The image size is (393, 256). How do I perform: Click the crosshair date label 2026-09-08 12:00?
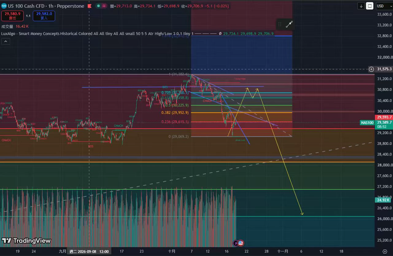[x=89, y=251]
